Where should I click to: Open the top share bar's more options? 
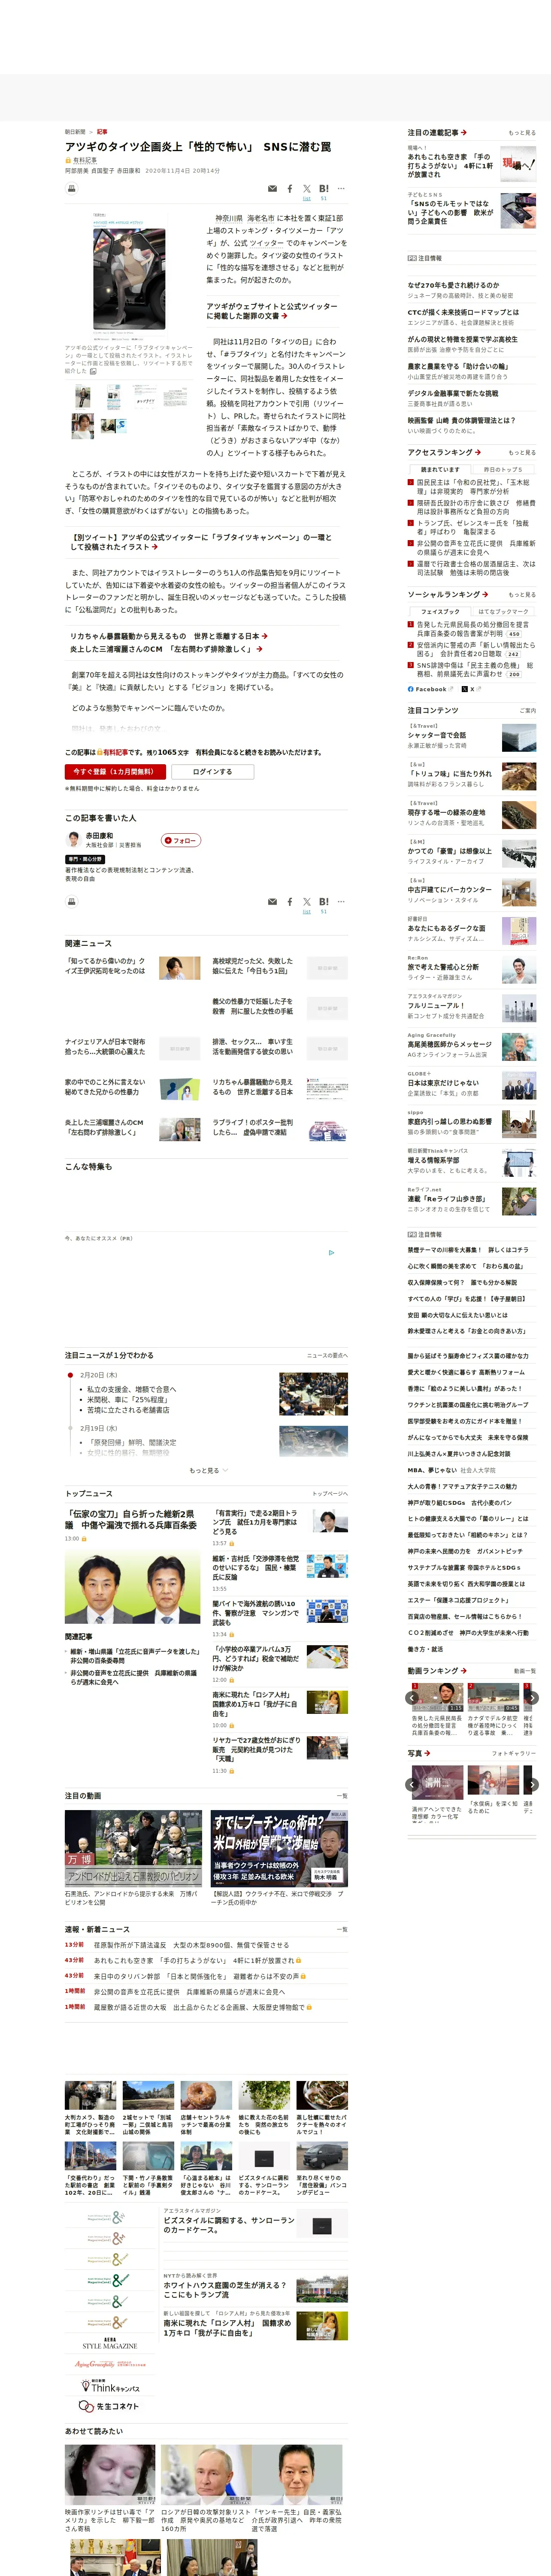pyautogui.click(x=341, y=188)
